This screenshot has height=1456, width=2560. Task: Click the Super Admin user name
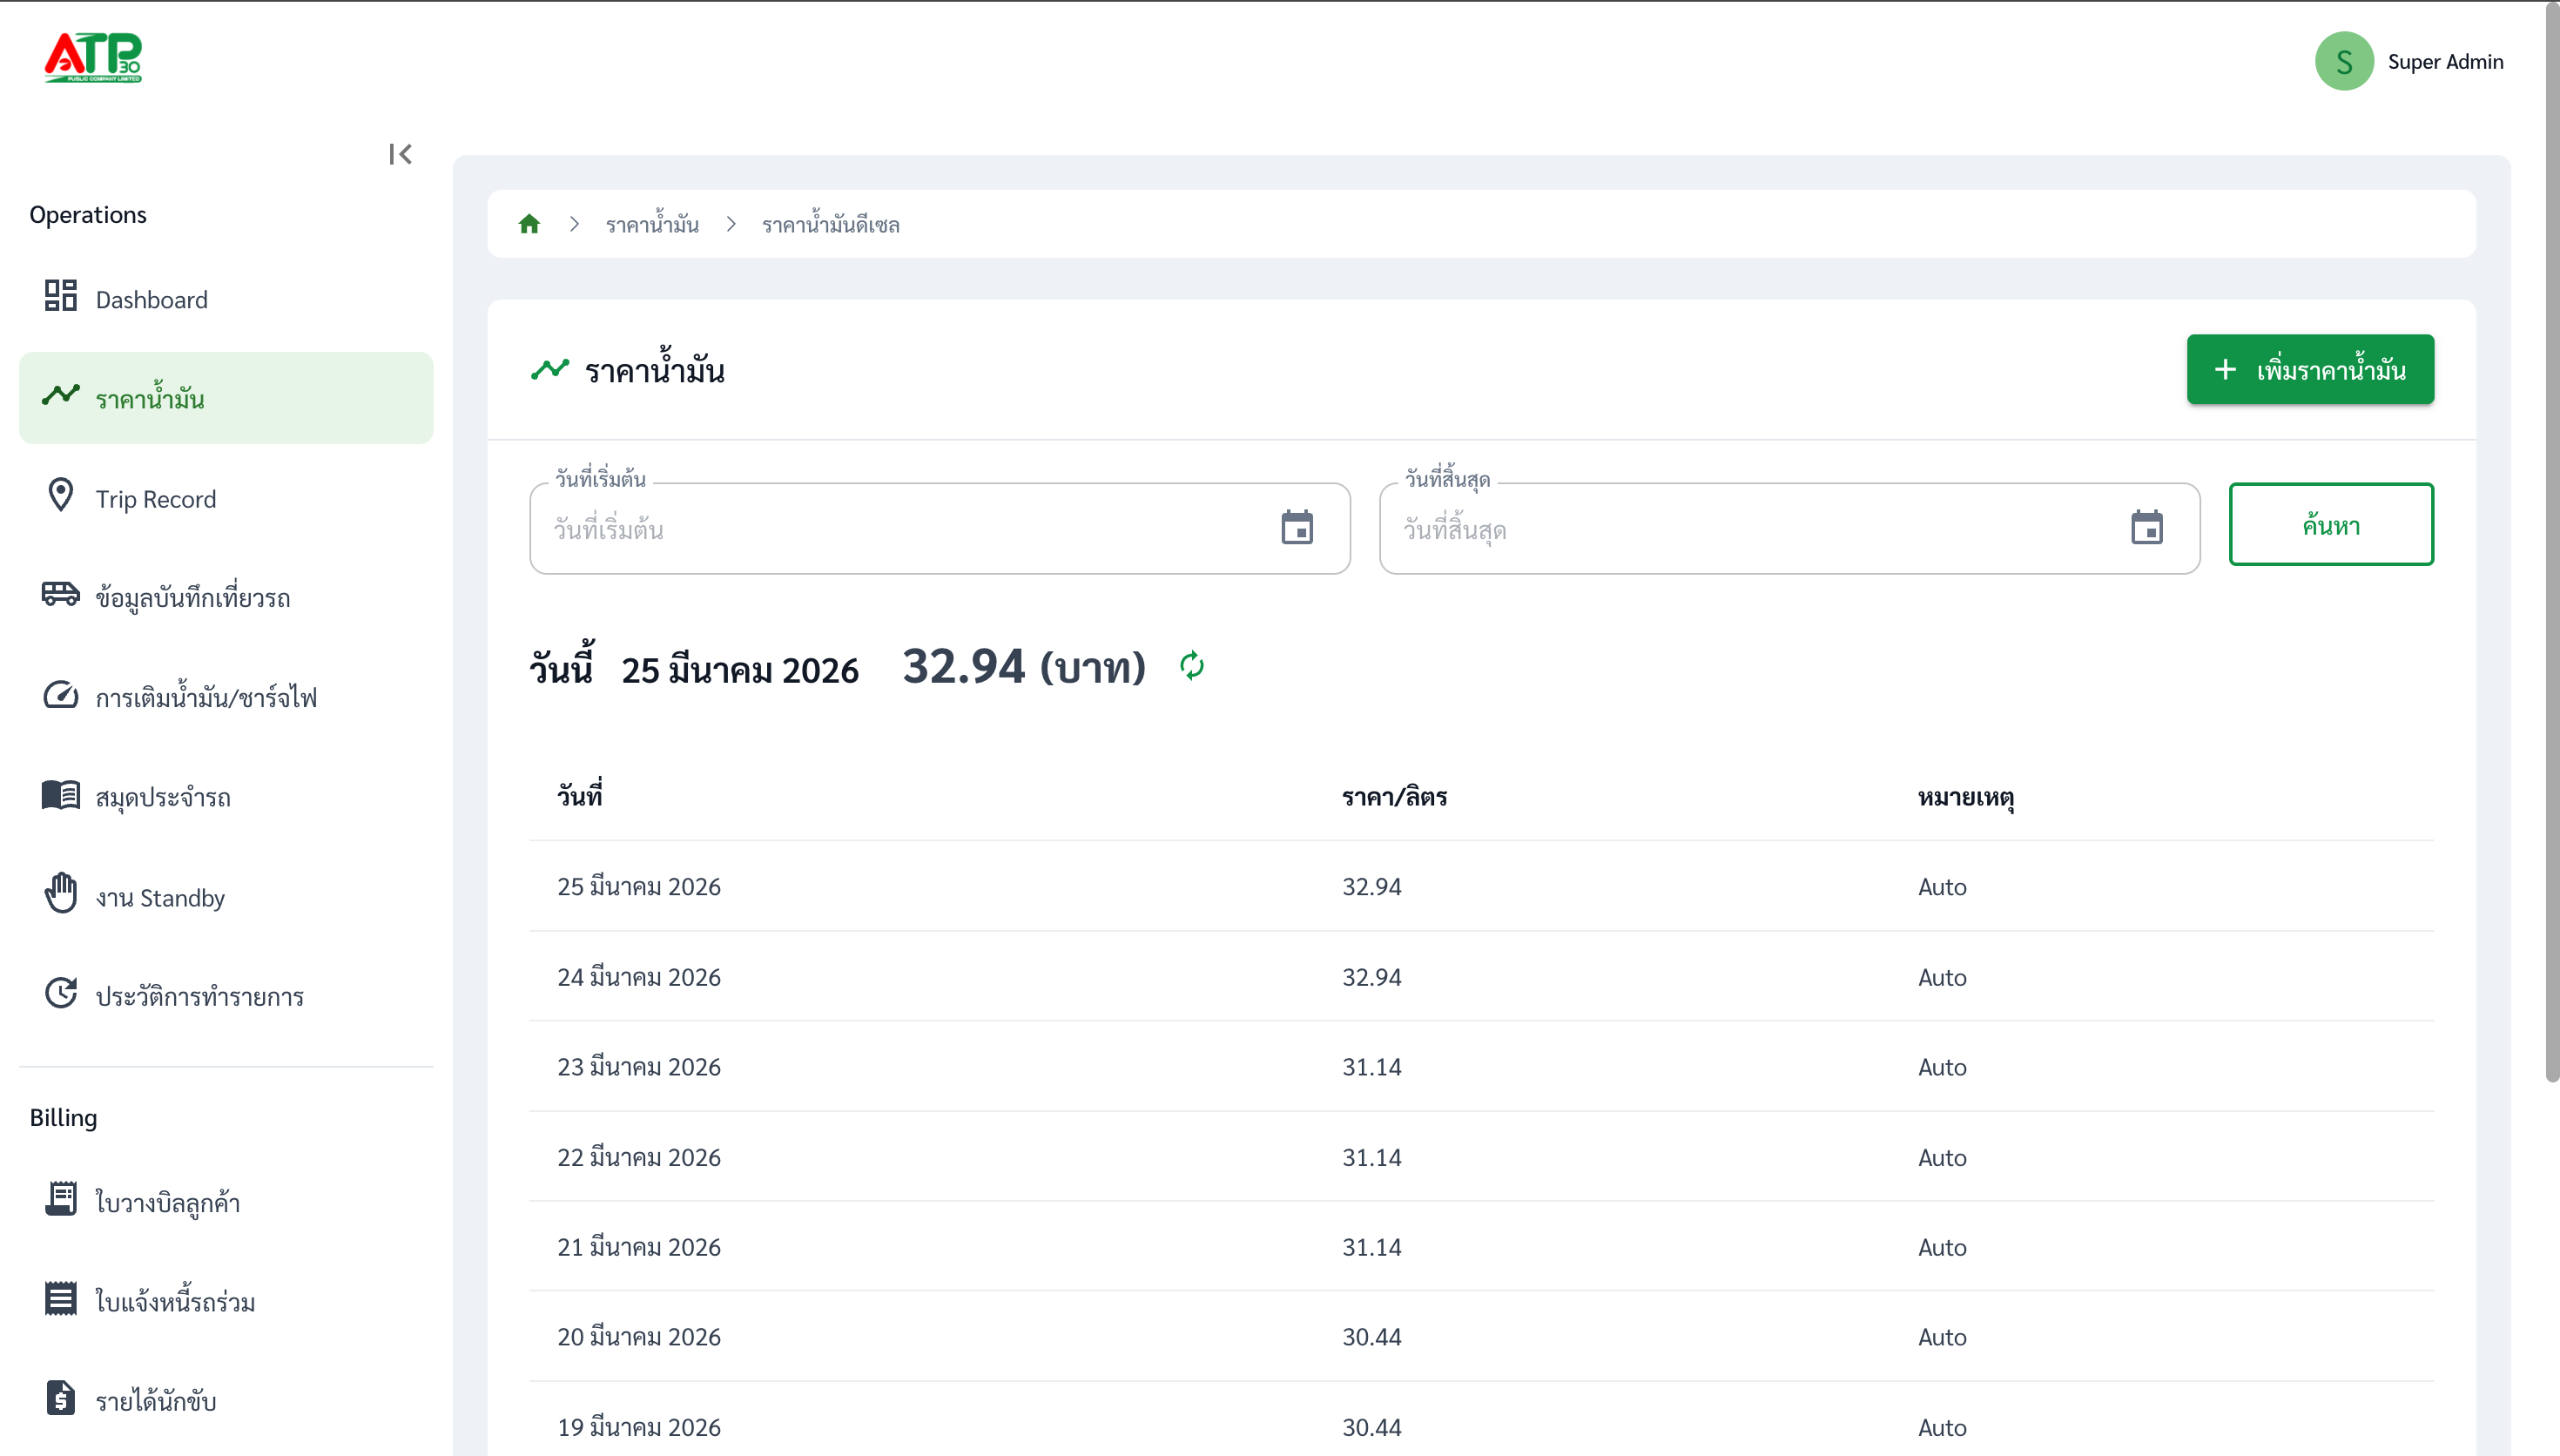pos(2445,62)
